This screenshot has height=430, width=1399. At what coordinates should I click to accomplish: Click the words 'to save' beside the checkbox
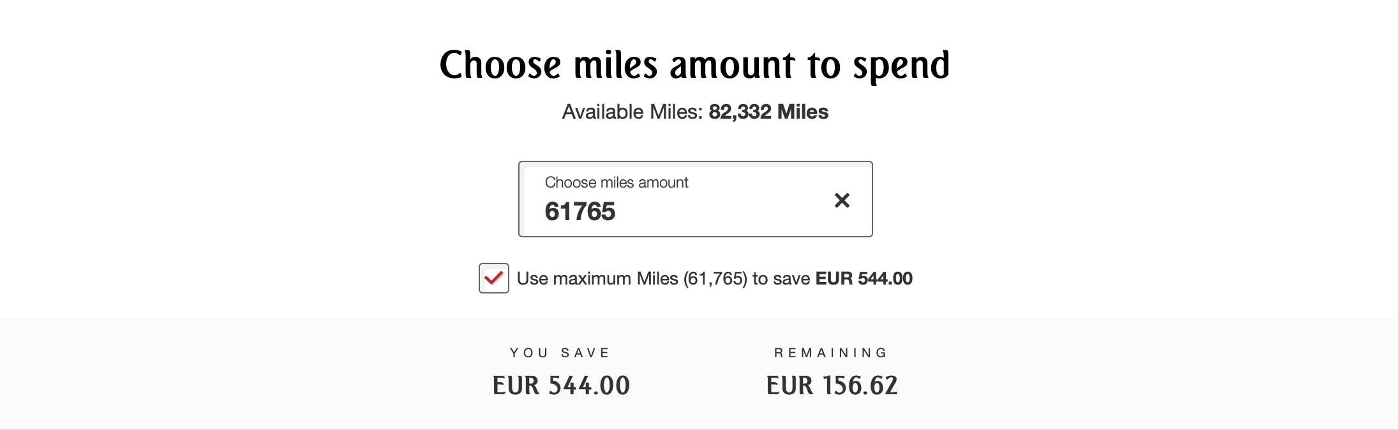(x=781, y=279)
